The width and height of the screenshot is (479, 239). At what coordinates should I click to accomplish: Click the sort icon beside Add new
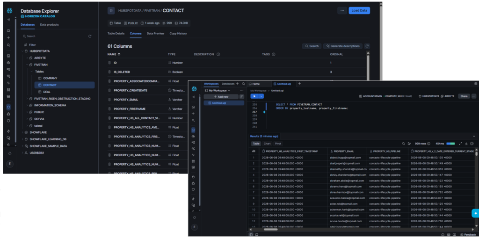[242, 96]
